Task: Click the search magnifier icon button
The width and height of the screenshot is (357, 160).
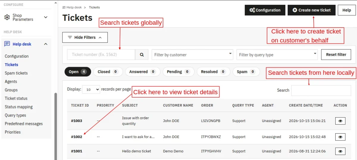Action: [142, 55]
